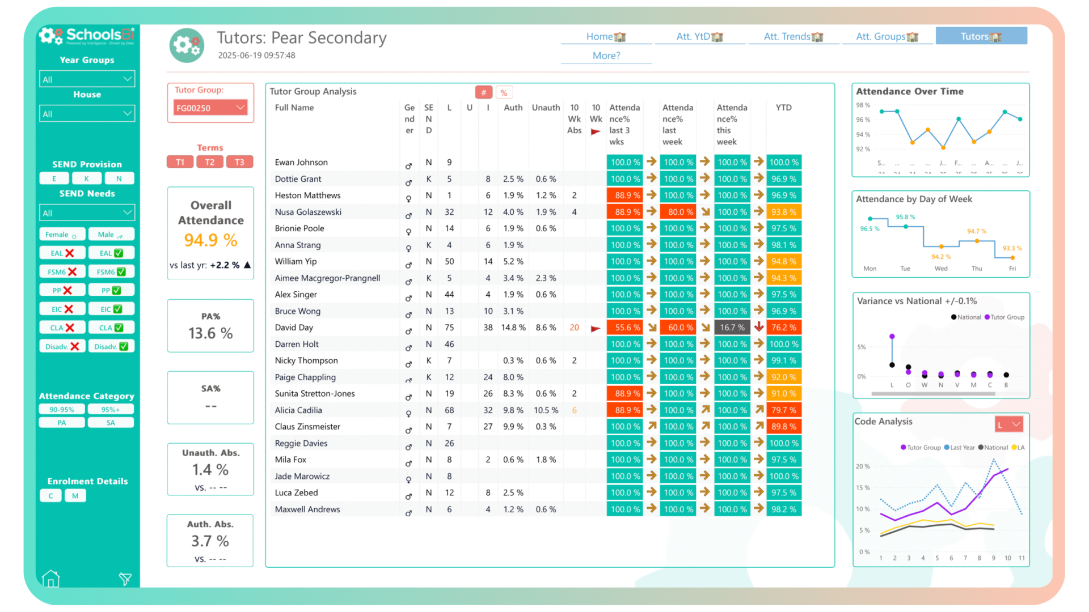
Task: Click the 10 week flag column header
Action: 596,119
